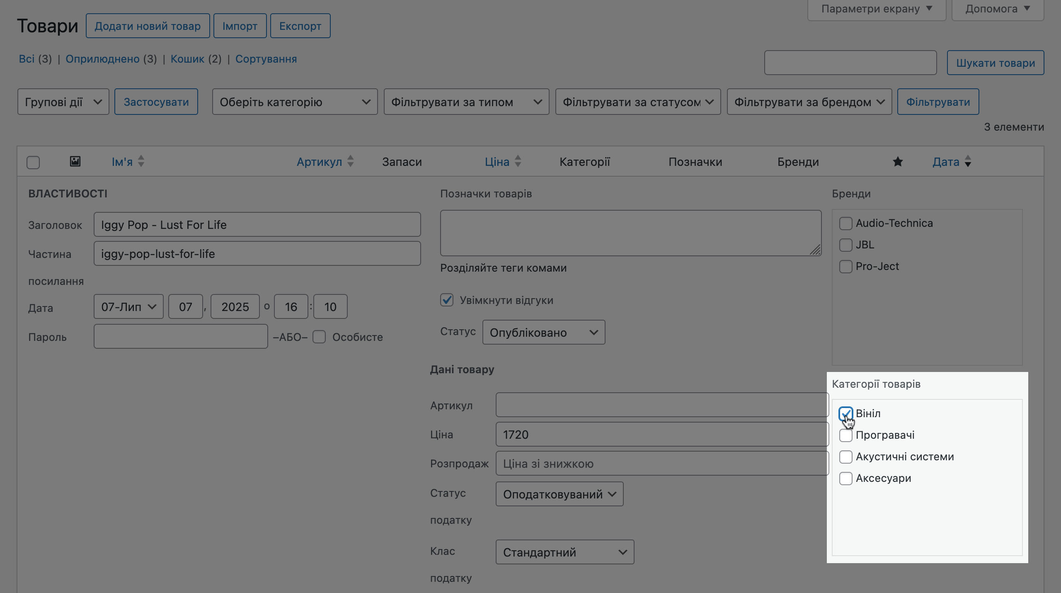Open the Опубліковано status dropdown
The image size is (1061, 593).
pos(544,332)
